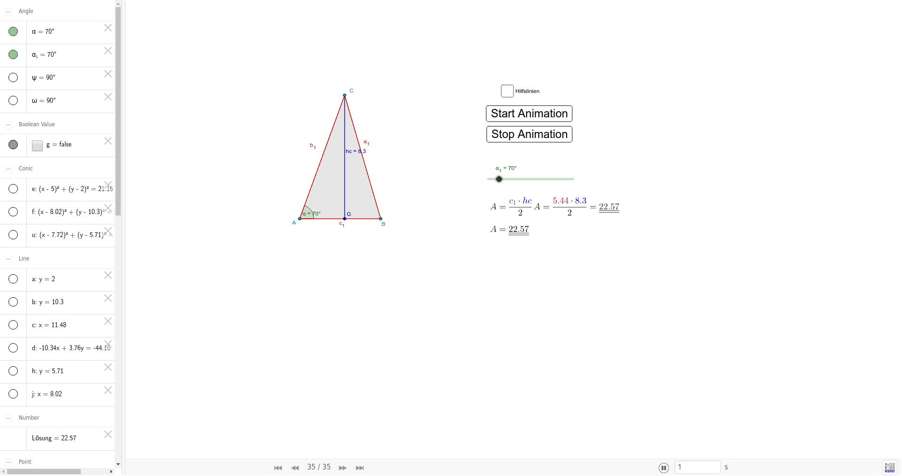
Task: Tick the g = false checkbox
Action: [38, 146]
